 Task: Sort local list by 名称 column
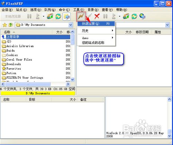(x=27, y=32)
